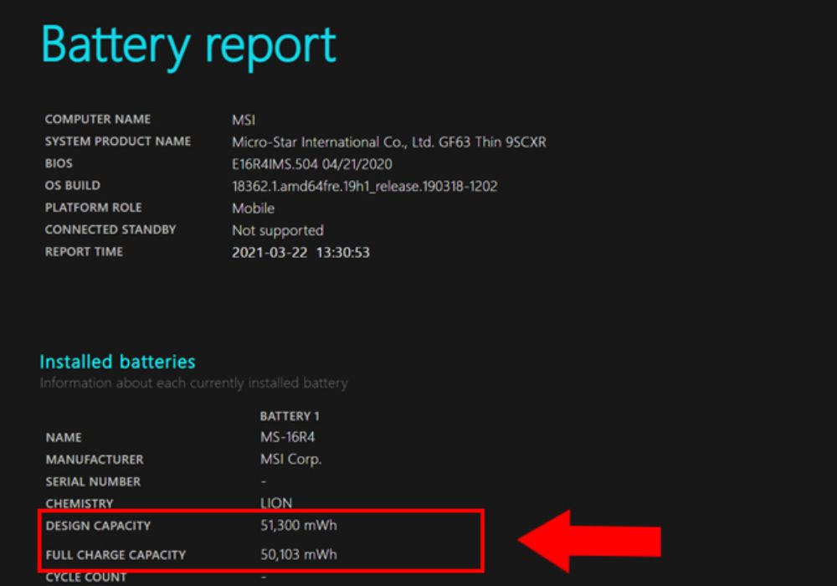Select the OS BUILD label

click(73, 185)
